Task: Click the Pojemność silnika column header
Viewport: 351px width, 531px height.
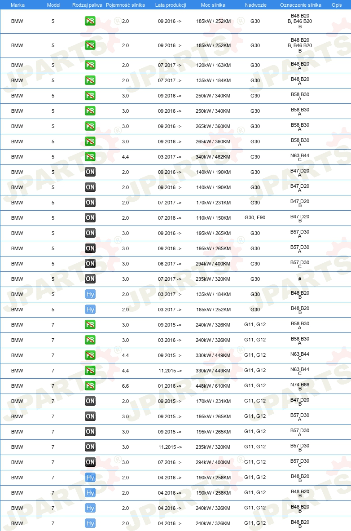Action: [x=125, y=5]
